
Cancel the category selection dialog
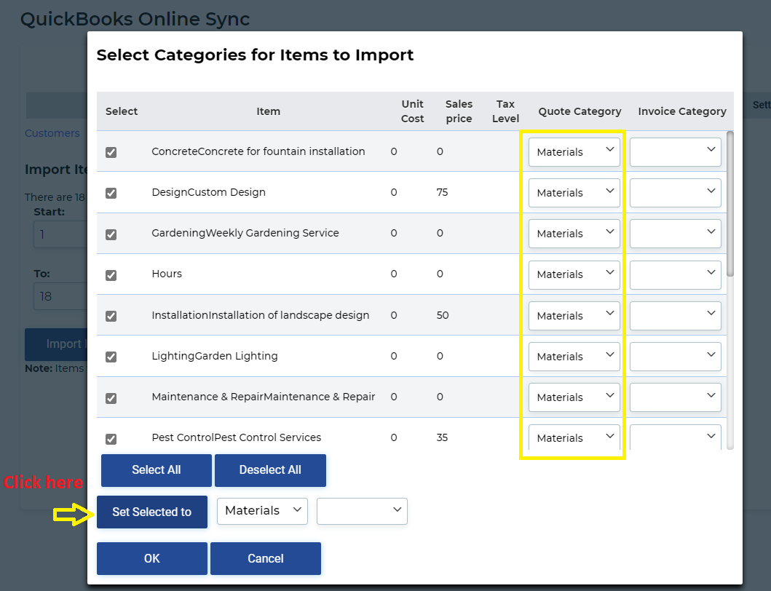point(265,559)
